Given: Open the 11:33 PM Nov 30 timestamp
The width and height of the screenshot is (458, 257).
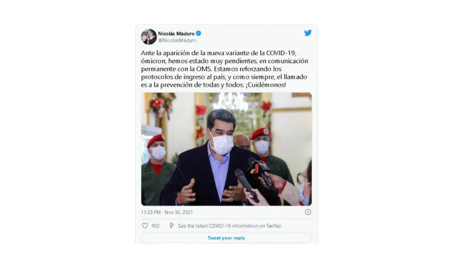Looking at the screenshot, I should [x=167, y=212].
